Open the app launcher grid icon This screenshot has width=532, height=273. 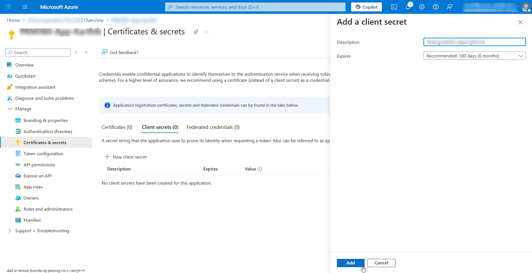8,7
